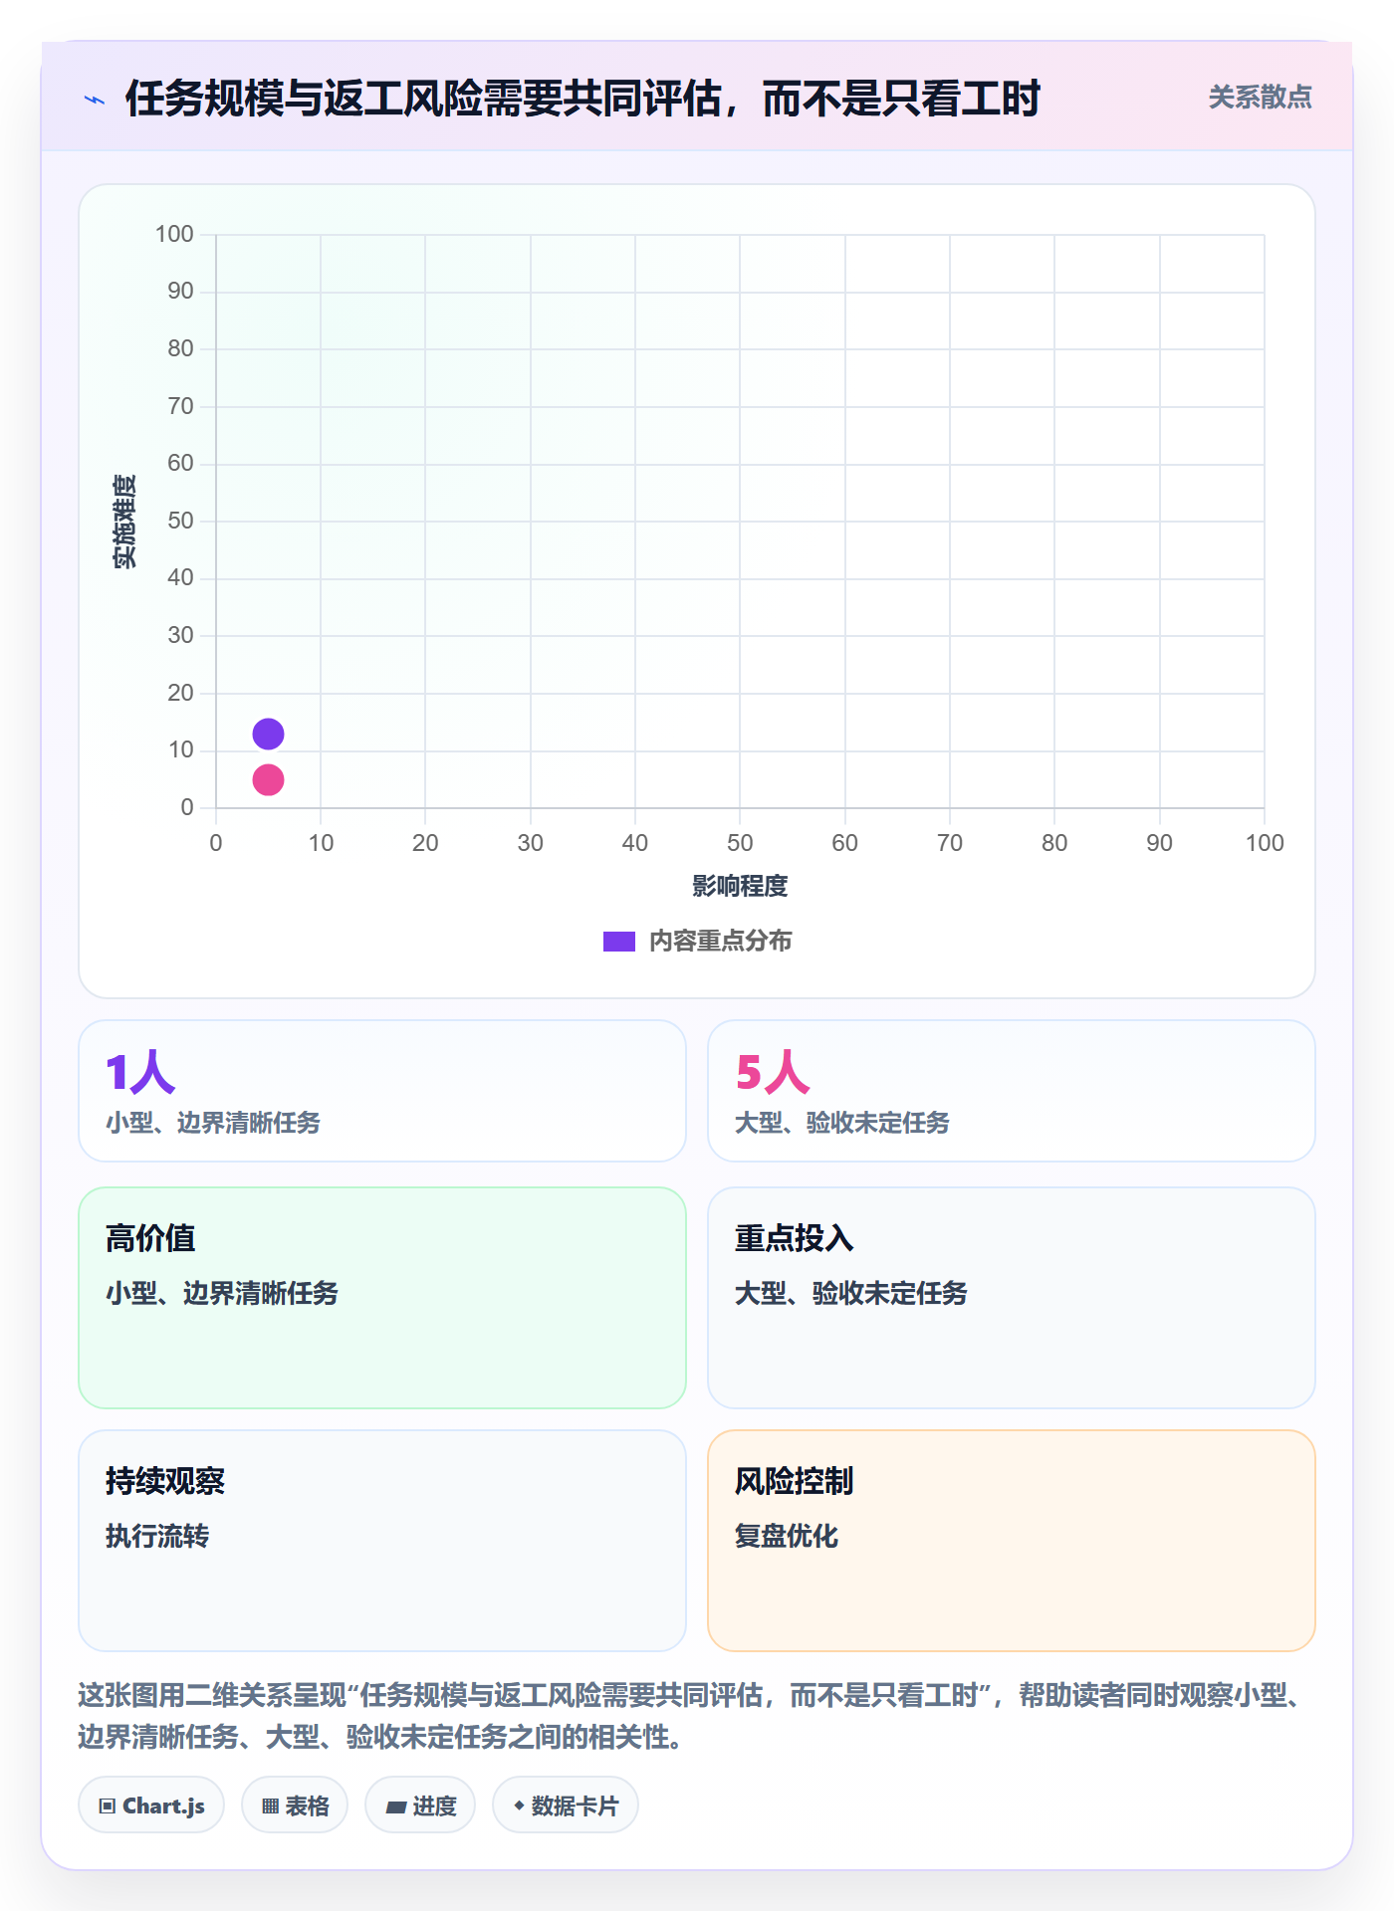Click 复盘优化 text in the 风险控制 card
The image size is (1394, 1911).
tap(787, 1536)
